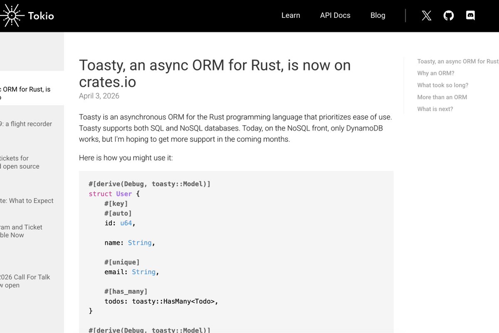Image resolution: width=499 pixels, height=333 pixels.
Task: Open Tokio's X profile via the X icon
Action: [x=426, y=15]
